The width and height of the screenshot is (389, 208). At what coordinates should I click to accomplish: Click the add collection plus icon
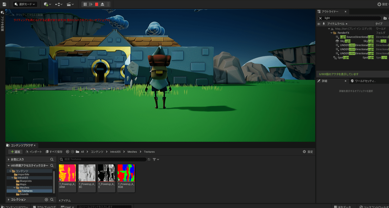click(46, 200)
